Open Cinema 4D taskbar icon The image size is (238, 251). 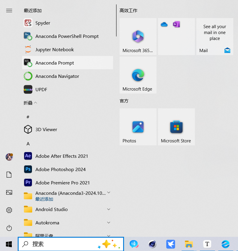click(x=152, y=244)
